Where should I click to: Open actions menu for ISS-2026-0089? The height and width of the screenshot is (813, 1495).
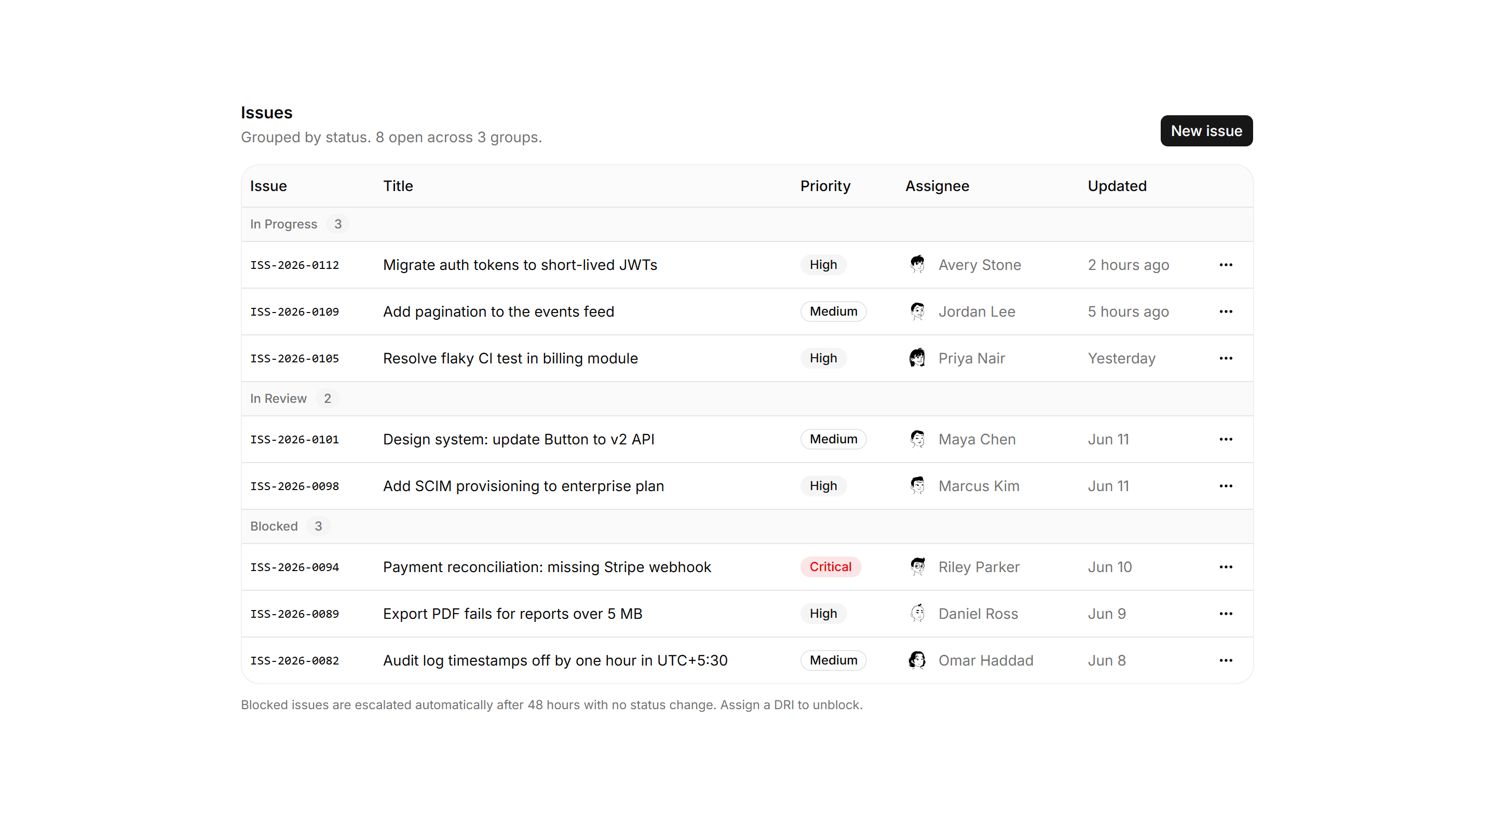coord(1226,613)
